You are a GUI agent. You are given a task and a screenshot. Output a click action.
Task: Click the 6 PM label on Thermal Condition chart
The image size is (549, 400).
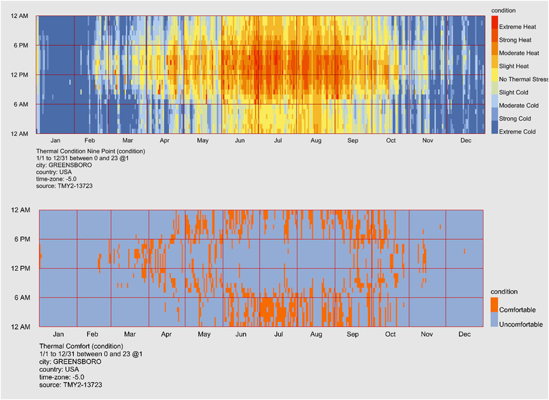click(x=21, y=45)
